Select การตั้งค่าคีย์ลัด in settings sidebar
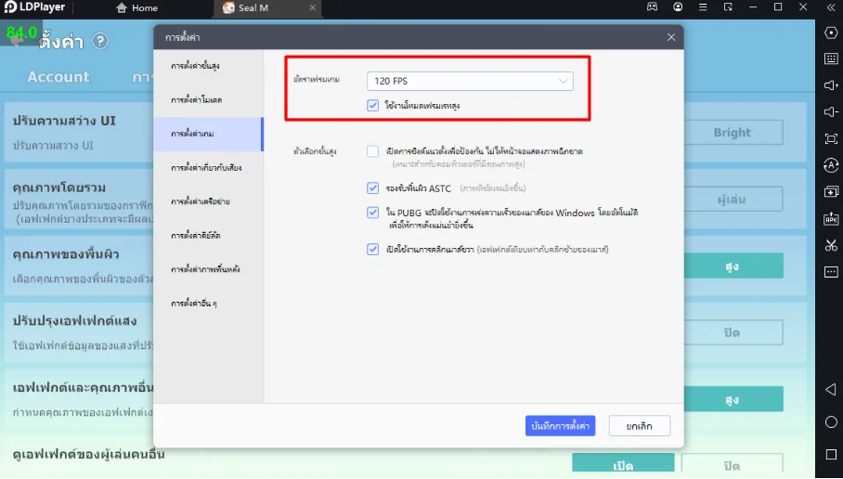 pos(208,236)
